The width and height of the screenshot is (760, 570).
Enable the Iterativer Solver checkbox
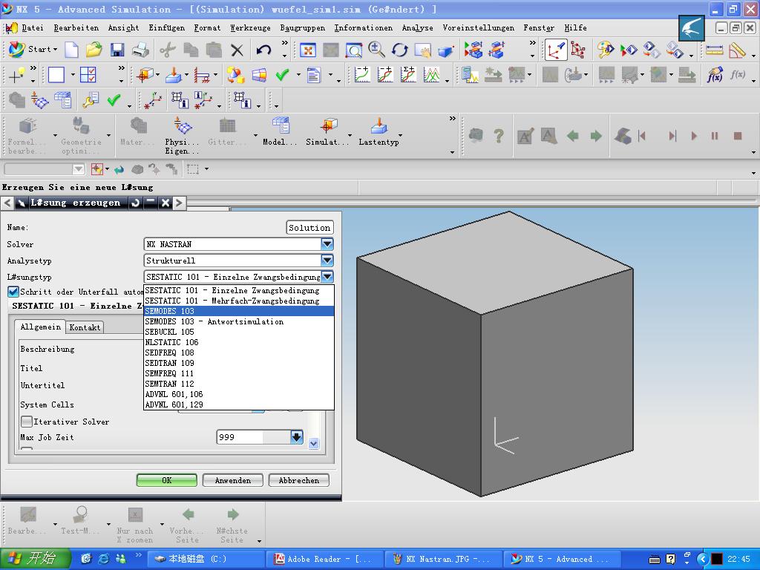click(x=27, y=422)
